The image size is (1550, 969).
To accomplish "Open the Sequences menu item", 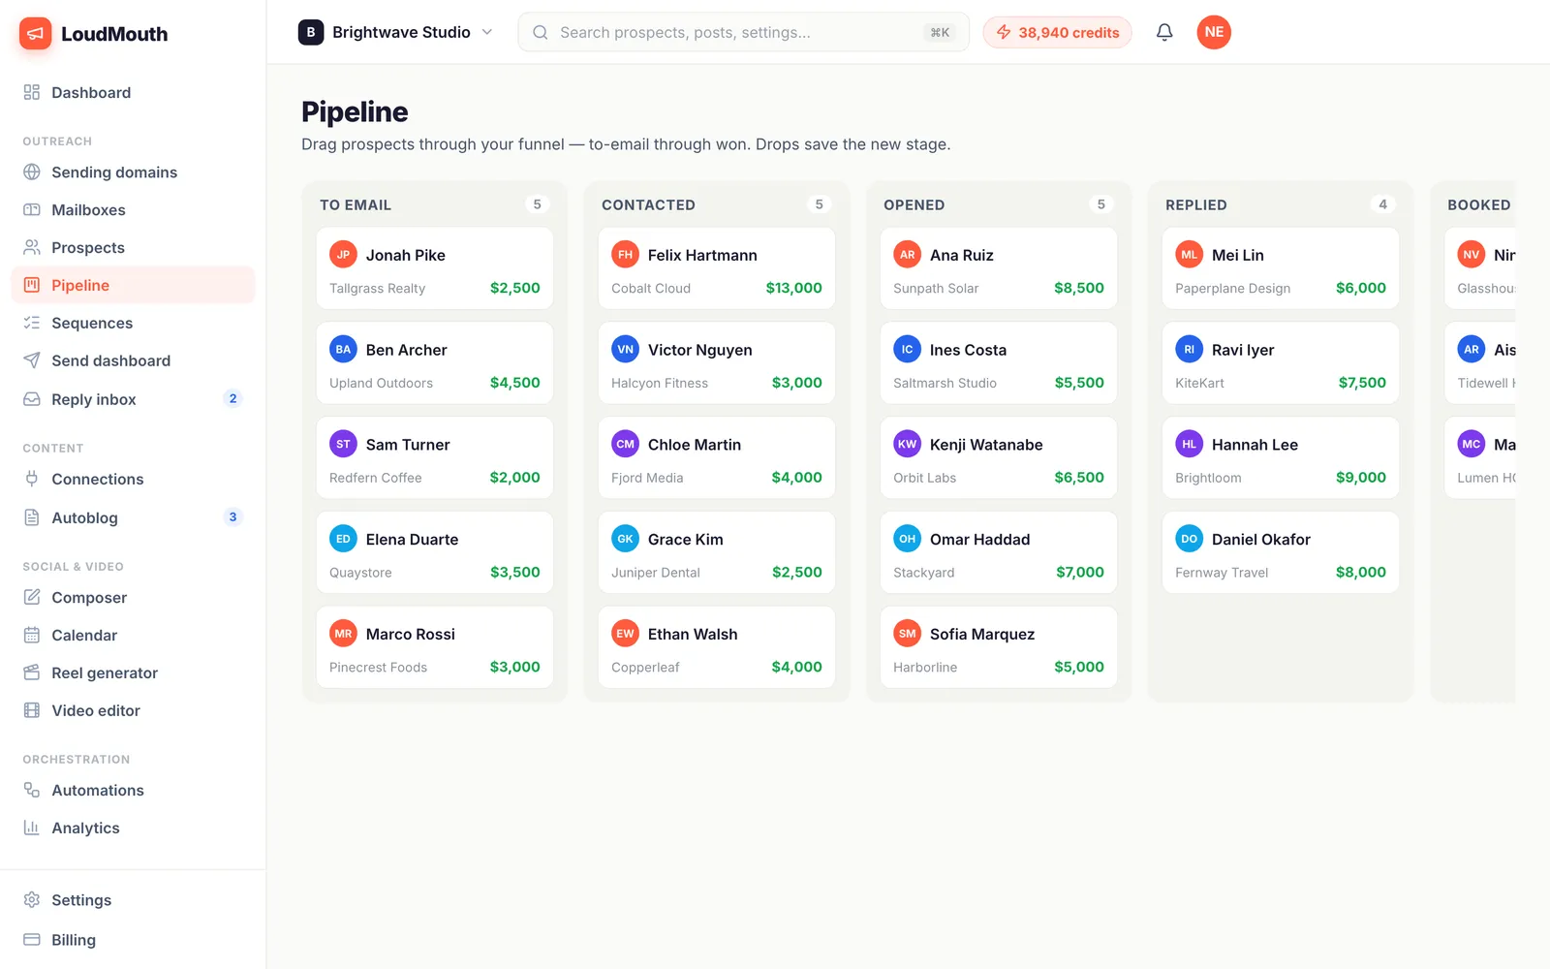I will (133, 323).
